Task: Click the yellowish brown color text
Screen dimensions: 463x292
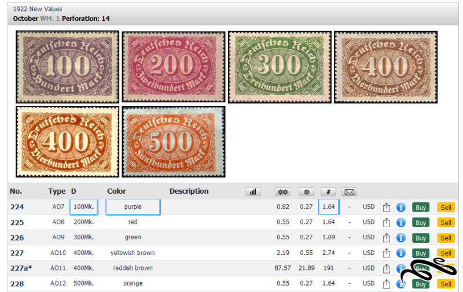Action: tap(133, 253)
